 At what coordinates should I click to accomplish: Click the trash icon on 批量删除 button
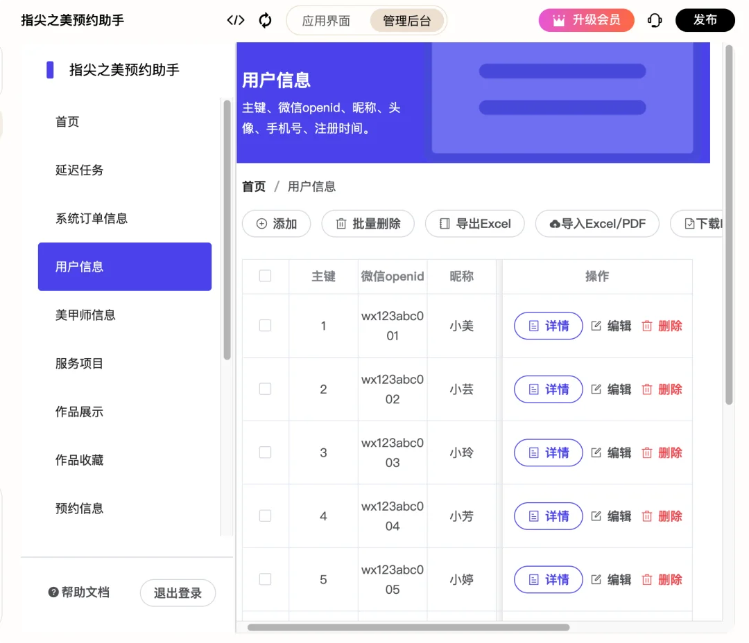pos(342,223)
